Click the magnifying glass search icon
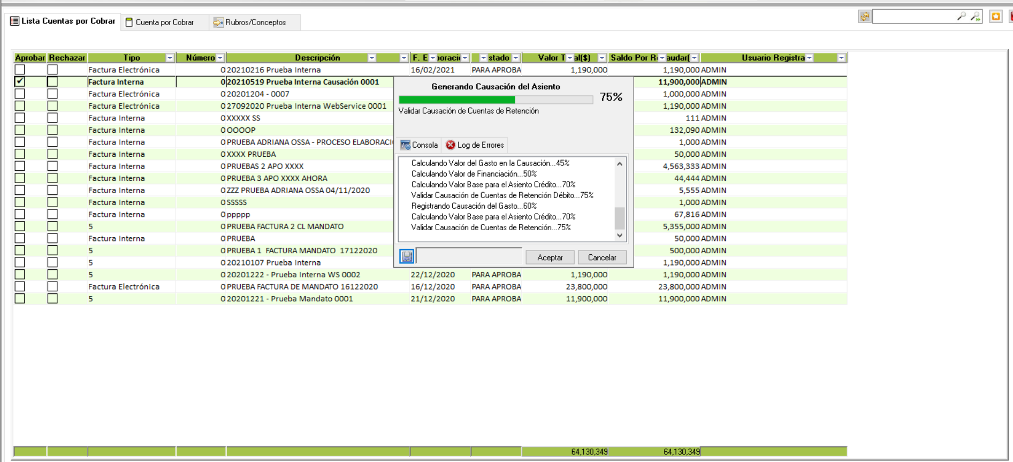This screenshot has width=1013, height=462. [961, 17]
